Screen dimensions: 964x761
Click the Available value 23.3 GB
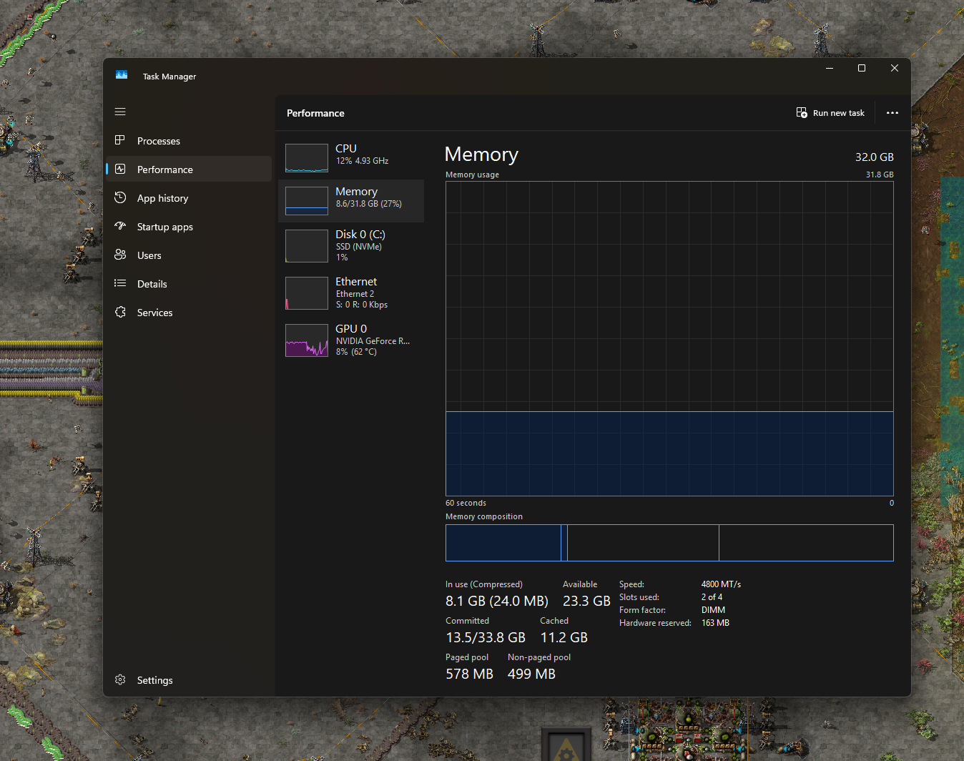pos(586,602)
